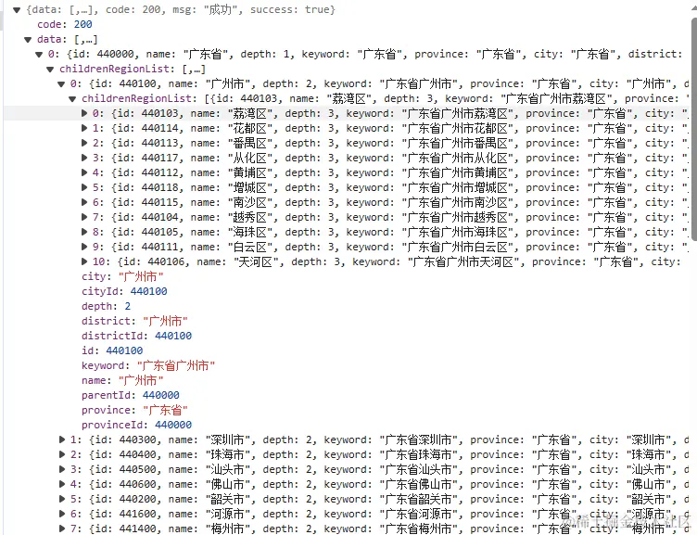Select the depth: 2 property line
This screenshot has width=697, height=535.
click(x=107, y=306)
